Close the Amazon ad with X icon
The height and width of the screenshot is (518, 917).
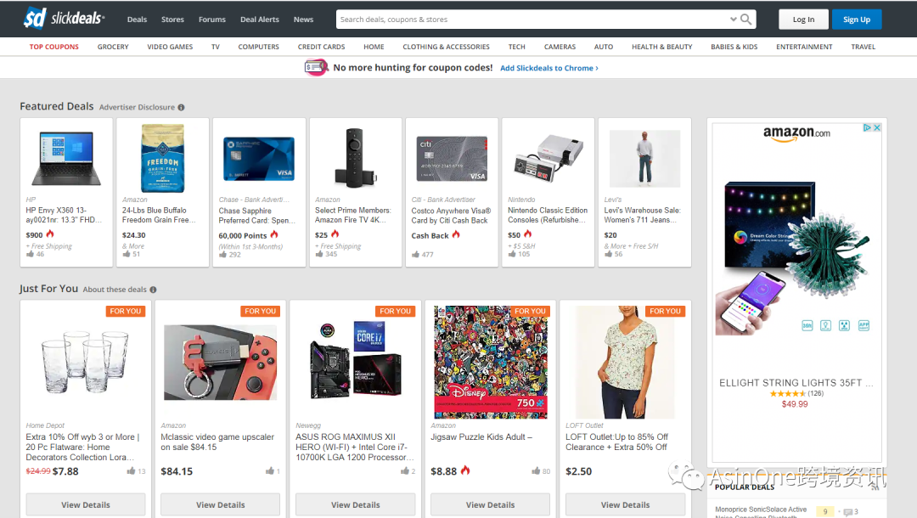coord(877,127)
